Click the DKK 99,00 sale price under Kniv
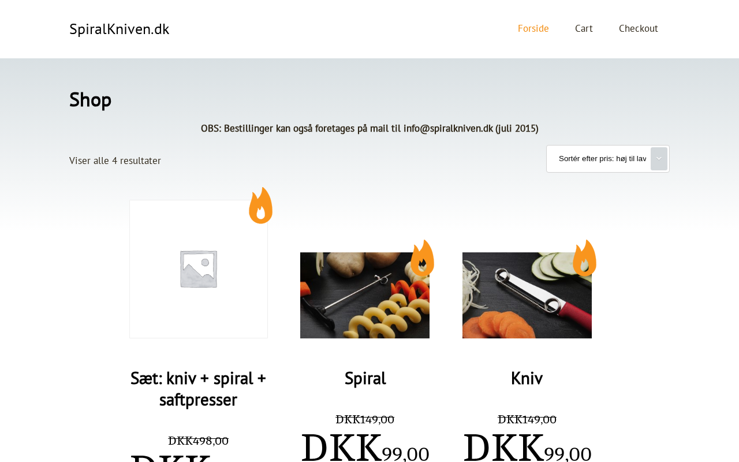 (x=527, y=447)
